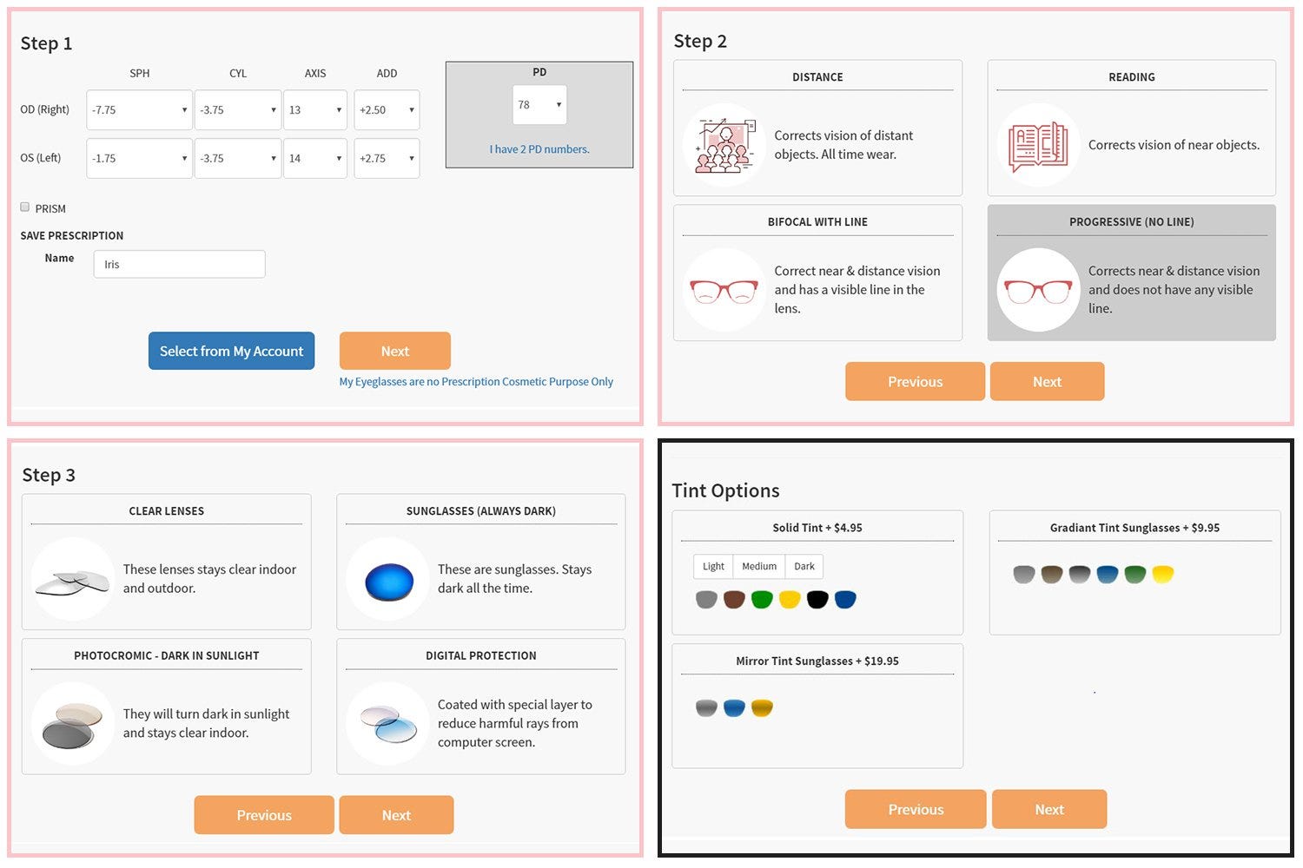
Task: Open the OS (Left) AXIS dropdown showing 14
Action: pyautogui.click(x=315, y=159)
